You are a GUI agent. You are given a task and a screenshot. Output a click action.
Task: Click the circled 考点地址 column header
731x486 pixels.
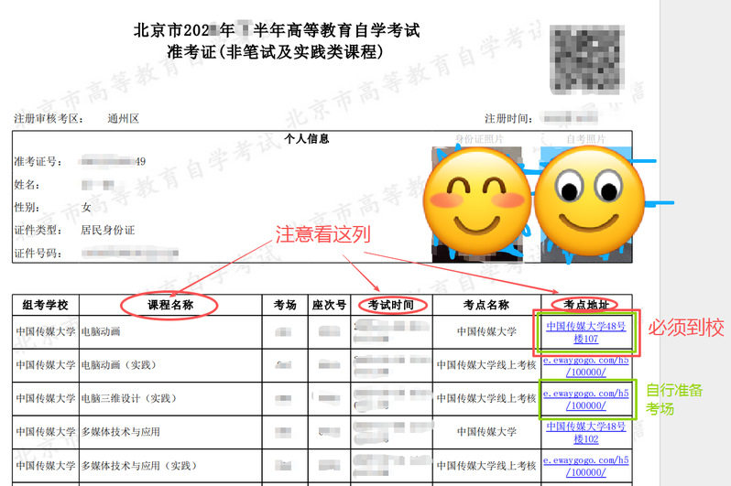click(x=585, y=304)
